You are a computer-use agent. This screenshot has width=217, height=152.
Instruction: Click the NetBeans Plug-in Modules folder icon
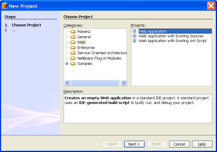coord(73,58)
